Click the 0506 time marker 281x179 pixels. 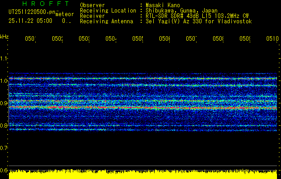[165, 38]
